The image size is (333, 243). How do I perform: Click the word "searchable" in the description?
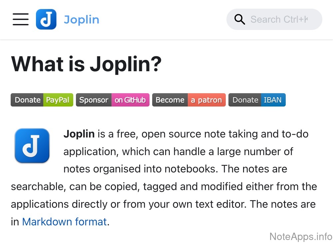click(37, 186)
